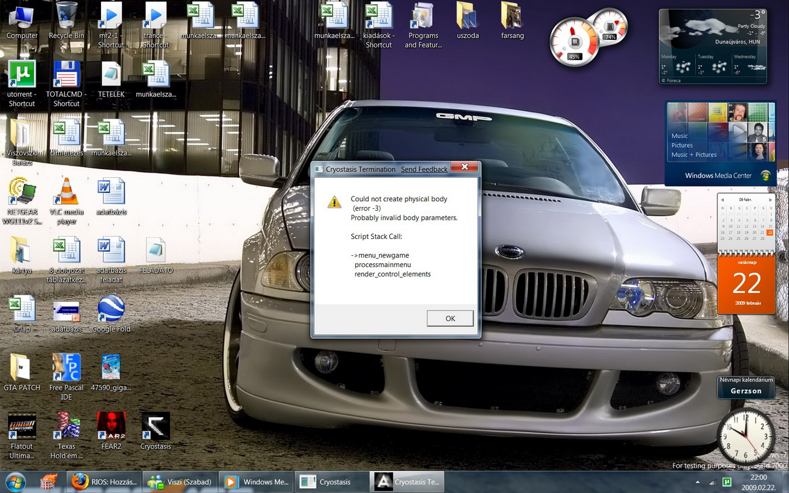Image resolution: width=789 pixels, height=493 pixels.
Task: Select the Flatout Ultimate icon
Action: 22,436
